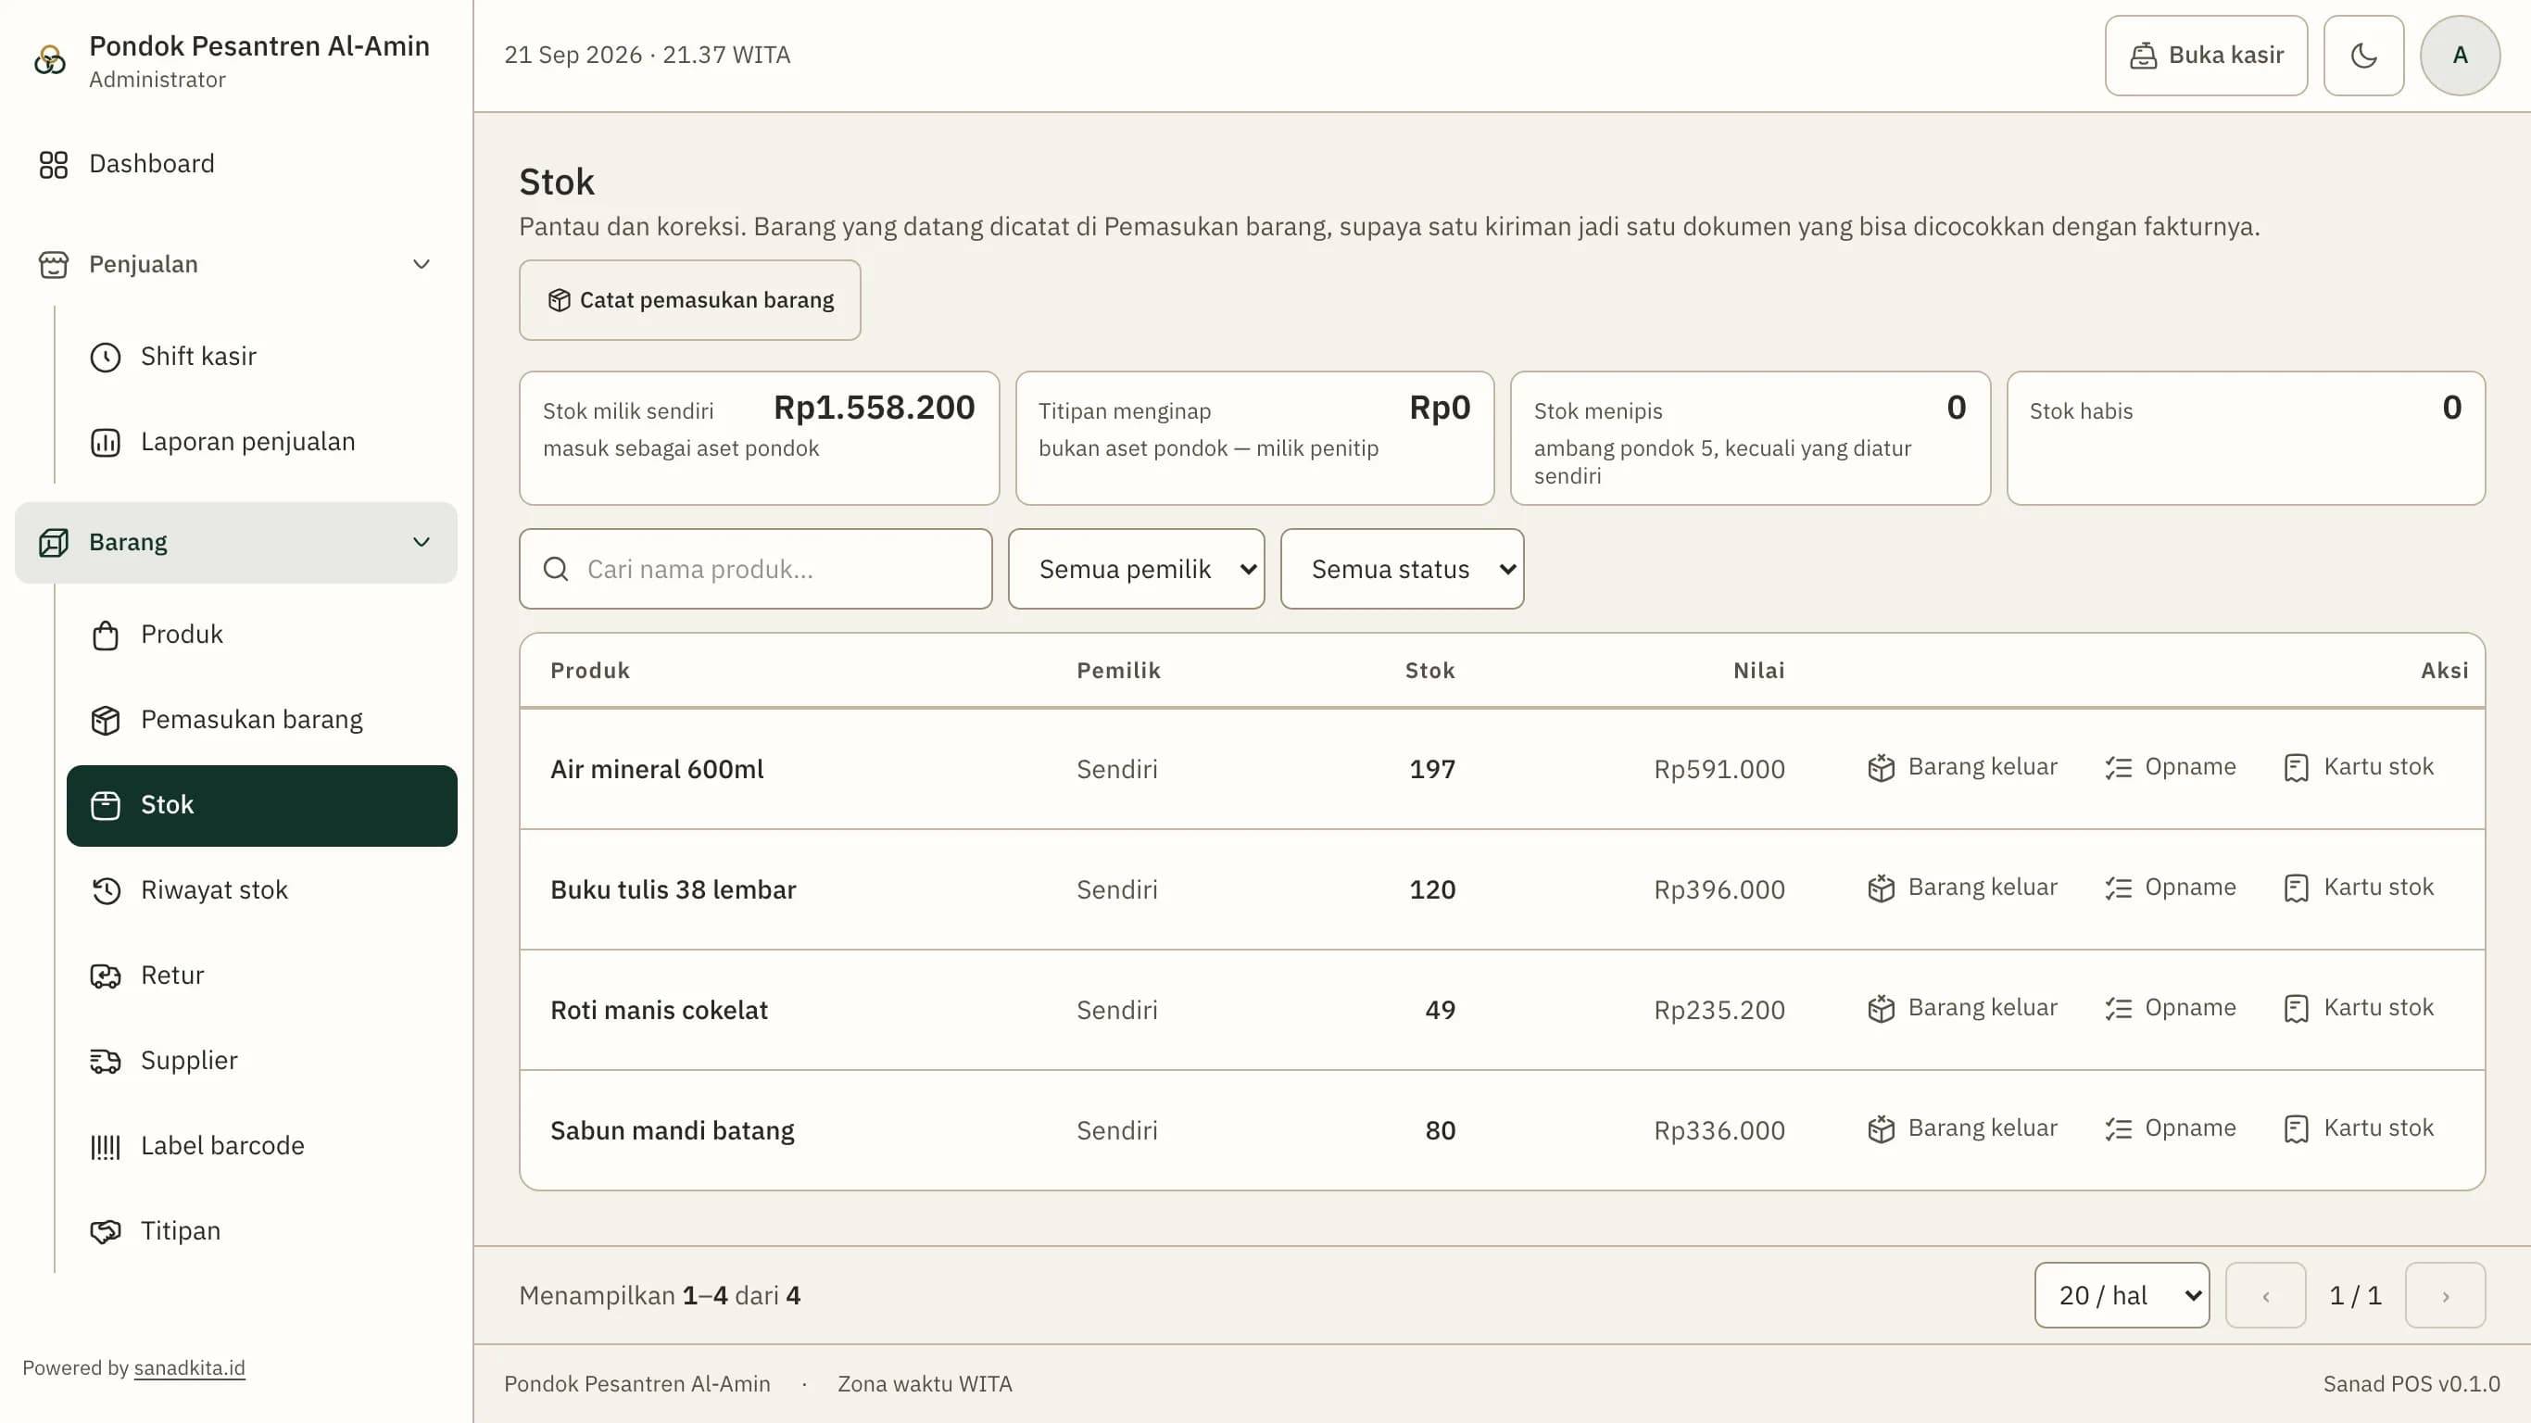2531x1423 pixels.
Task: Open the user avatar A menu
Action: pyautogui.click(x=2460, y=55)
